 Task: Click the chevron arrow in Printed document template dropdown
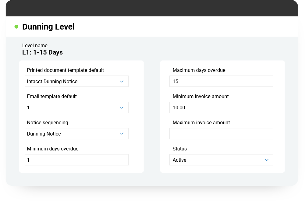click(122, 81)
